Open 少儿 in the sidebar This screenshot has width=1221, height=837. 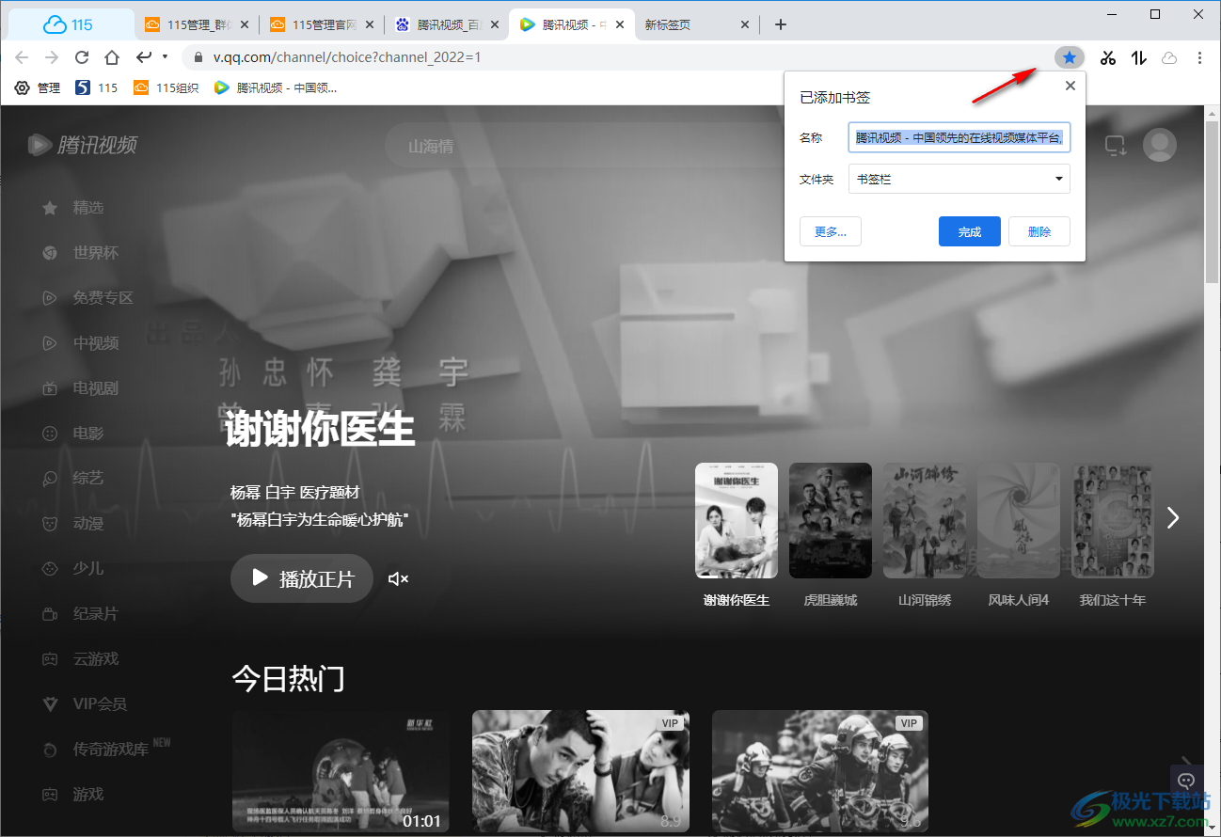pos(72,569)
